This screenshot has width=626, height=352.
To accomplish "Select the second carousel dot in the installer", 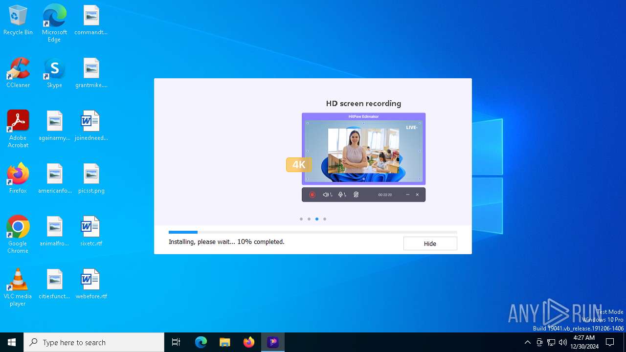I will coord(309,219).
